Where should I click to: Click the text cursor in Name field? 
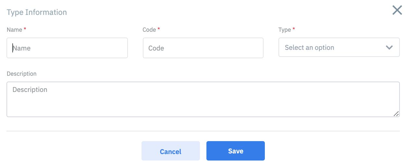pos(13,48)
